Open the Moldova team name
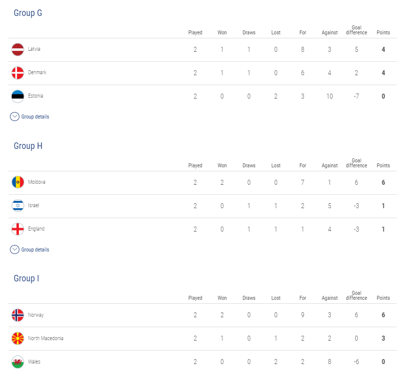 click(x=37, y=182)
